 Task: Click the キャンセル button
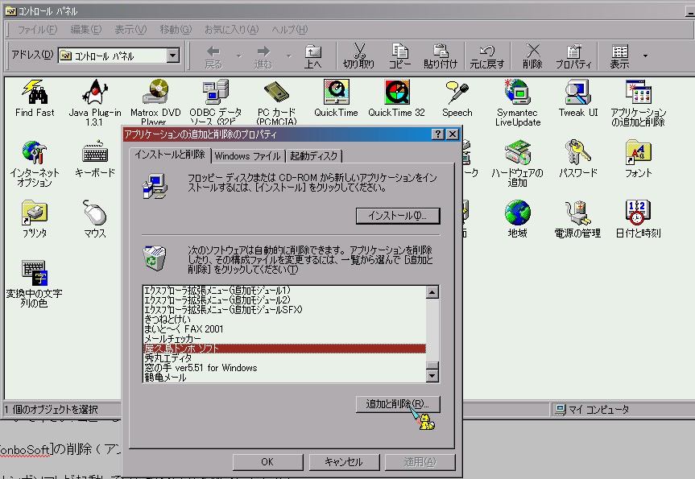[344, 462]
